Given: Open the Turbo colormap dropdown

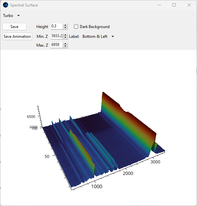Looking at the screenshot, I should [x=11, y=16].
